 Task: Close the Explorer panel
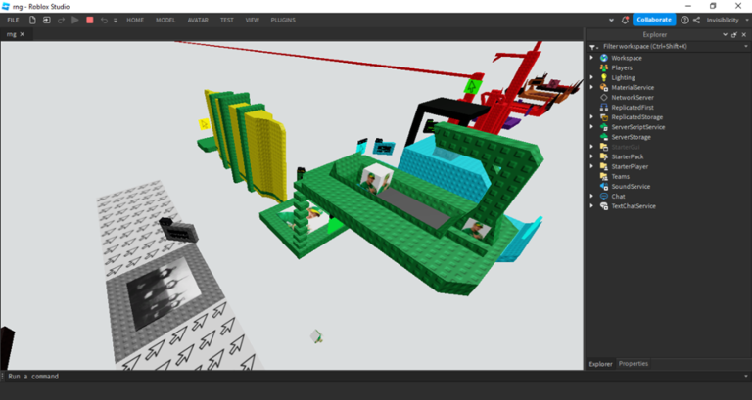click(x=743, y=34)
